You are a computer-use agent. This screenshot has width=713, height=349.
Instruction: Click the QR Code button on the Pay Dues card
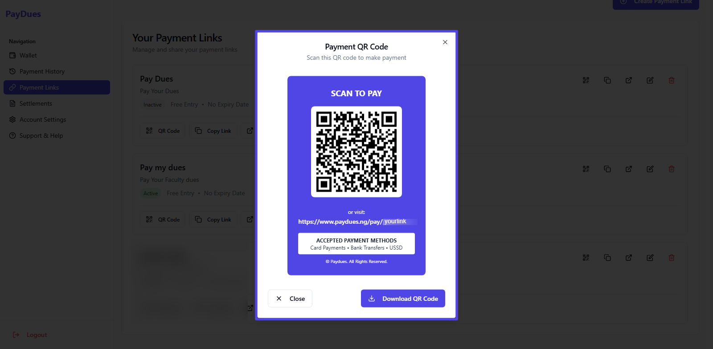coord(163,131)
